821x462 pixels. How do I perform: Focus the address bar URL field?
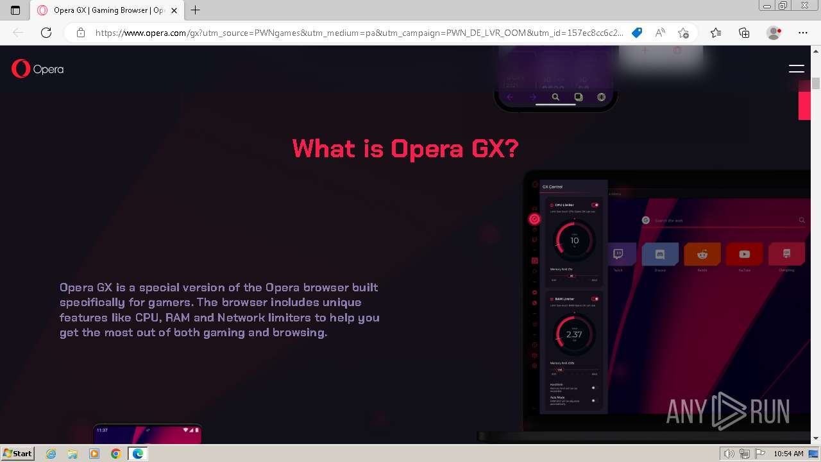359,33
